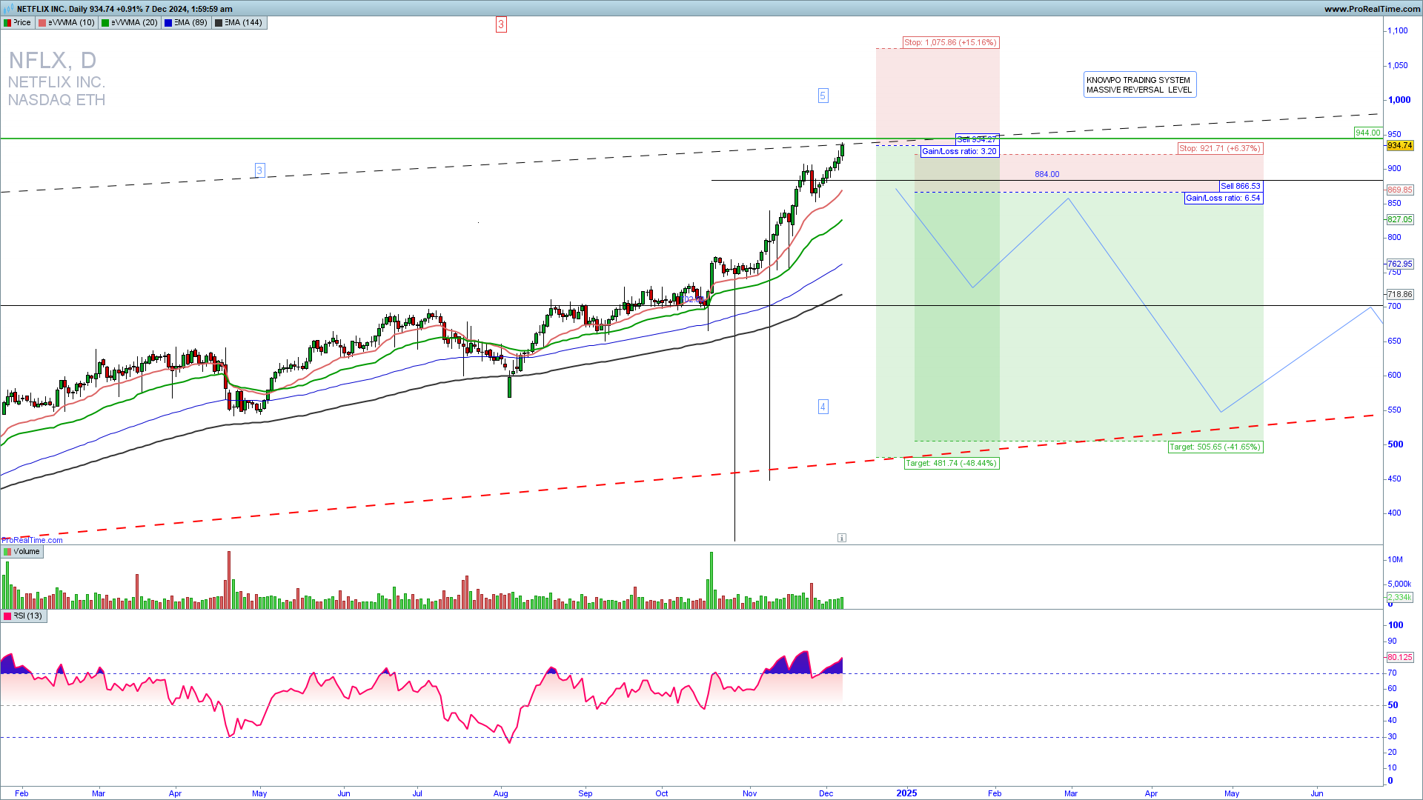
Task: Click the 934.74 current price tag
Action: point(1400,145)
